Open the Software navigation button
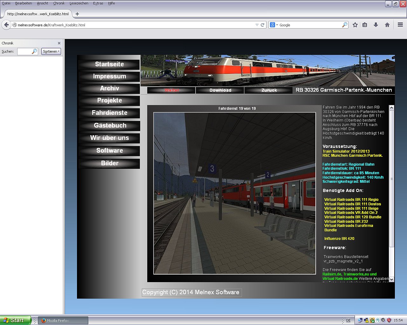This screenshot has width=407, height=325. 109,150
